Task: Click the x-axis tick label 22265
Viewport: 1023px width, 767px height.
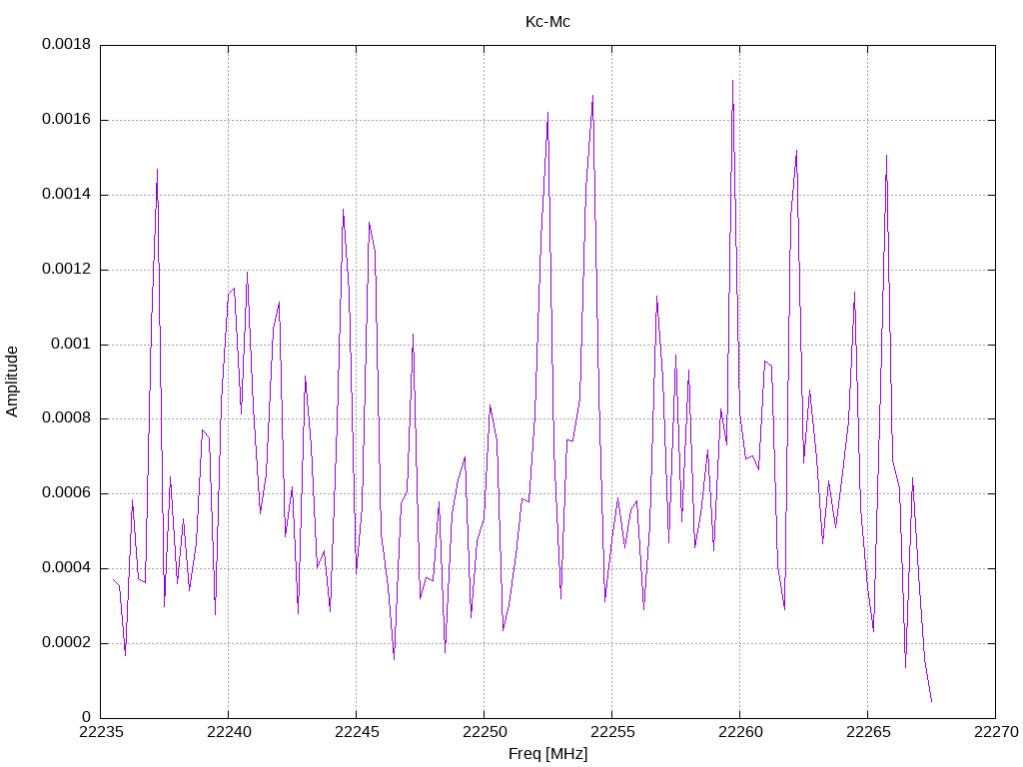Action: (x=868, y=732)
